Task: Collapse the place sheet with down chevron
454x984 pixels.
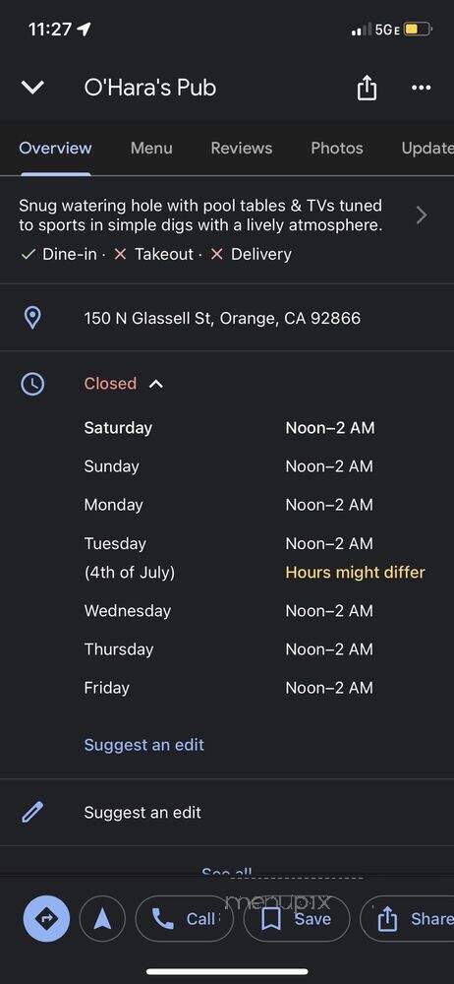Action: tap(32, 88)
